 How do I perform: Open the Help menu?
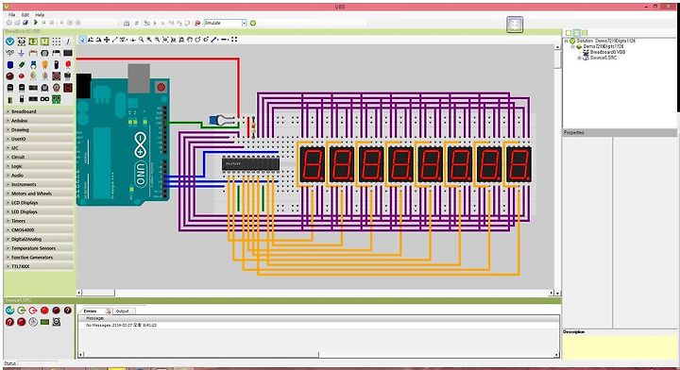click(x=40, y=15)
